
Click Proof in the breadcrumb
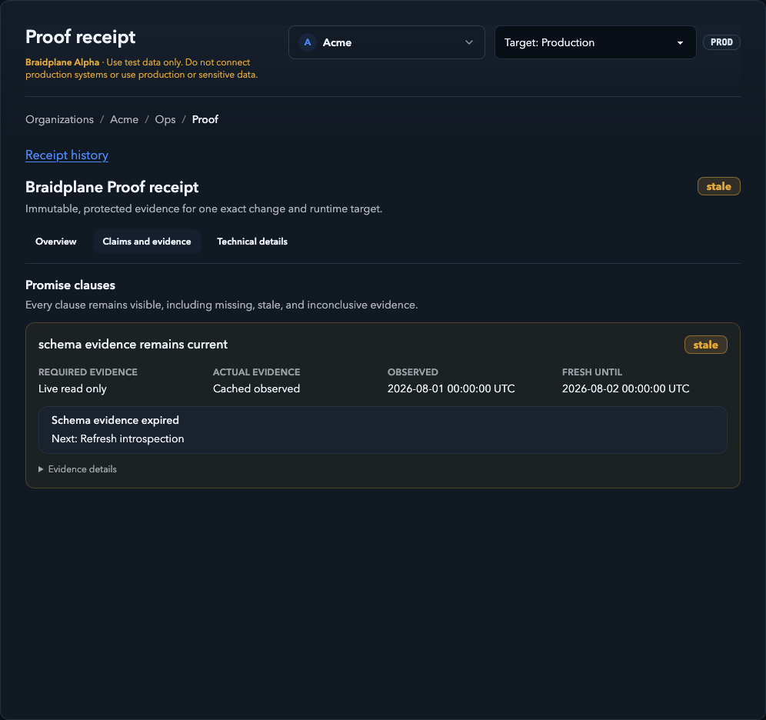[205, 120]
